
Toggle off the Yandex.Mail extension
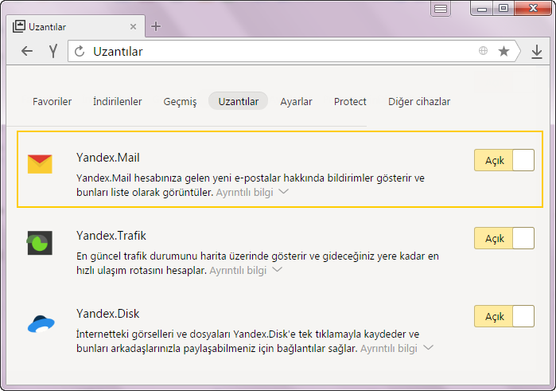tap(504, 160)
